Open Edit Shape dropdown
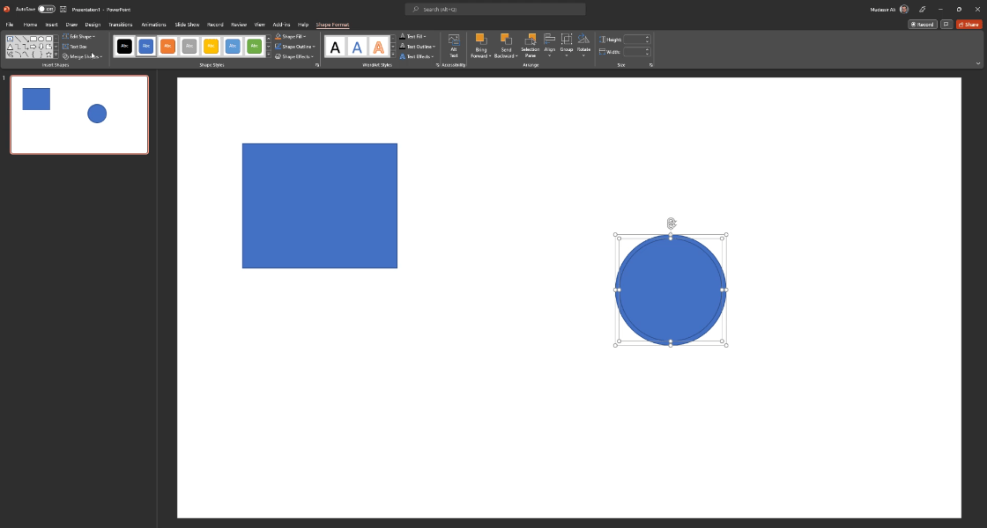 click(79, 36)
